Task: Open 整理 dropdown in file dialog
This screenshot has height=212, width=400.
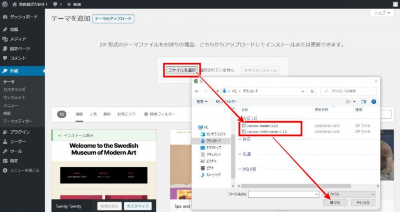Action: [x=202, y=102]
